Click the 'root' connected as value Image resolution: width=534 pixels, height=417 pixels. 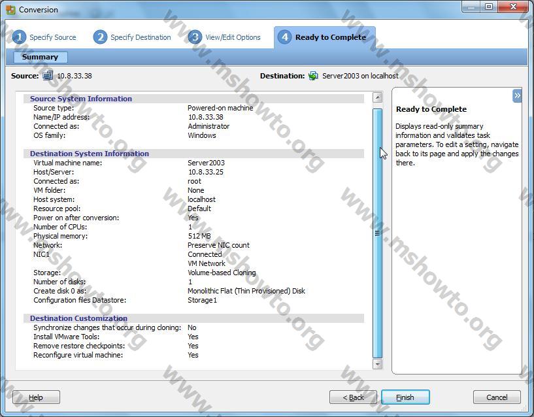pos(195,181)
